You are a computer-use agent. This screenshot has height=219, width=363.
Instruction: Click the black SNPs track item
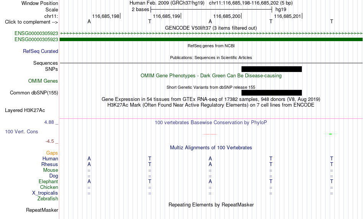click(x=272, y=69)
